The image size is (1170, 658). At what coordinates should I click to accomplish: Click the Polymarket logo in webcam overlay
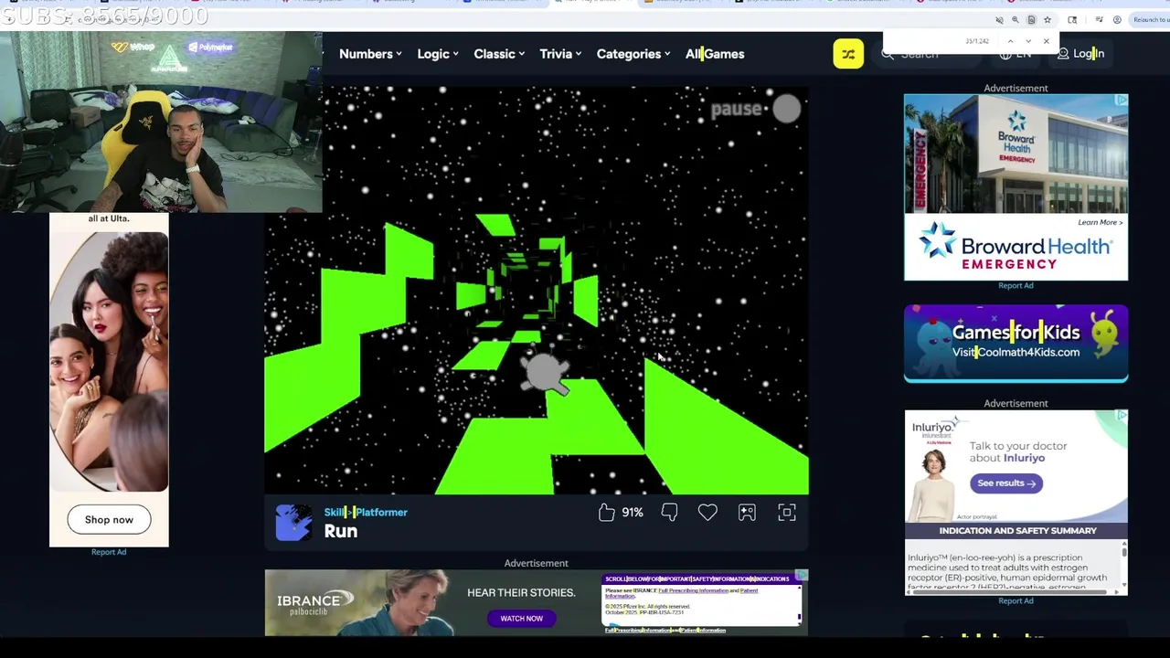coord(211,47)
